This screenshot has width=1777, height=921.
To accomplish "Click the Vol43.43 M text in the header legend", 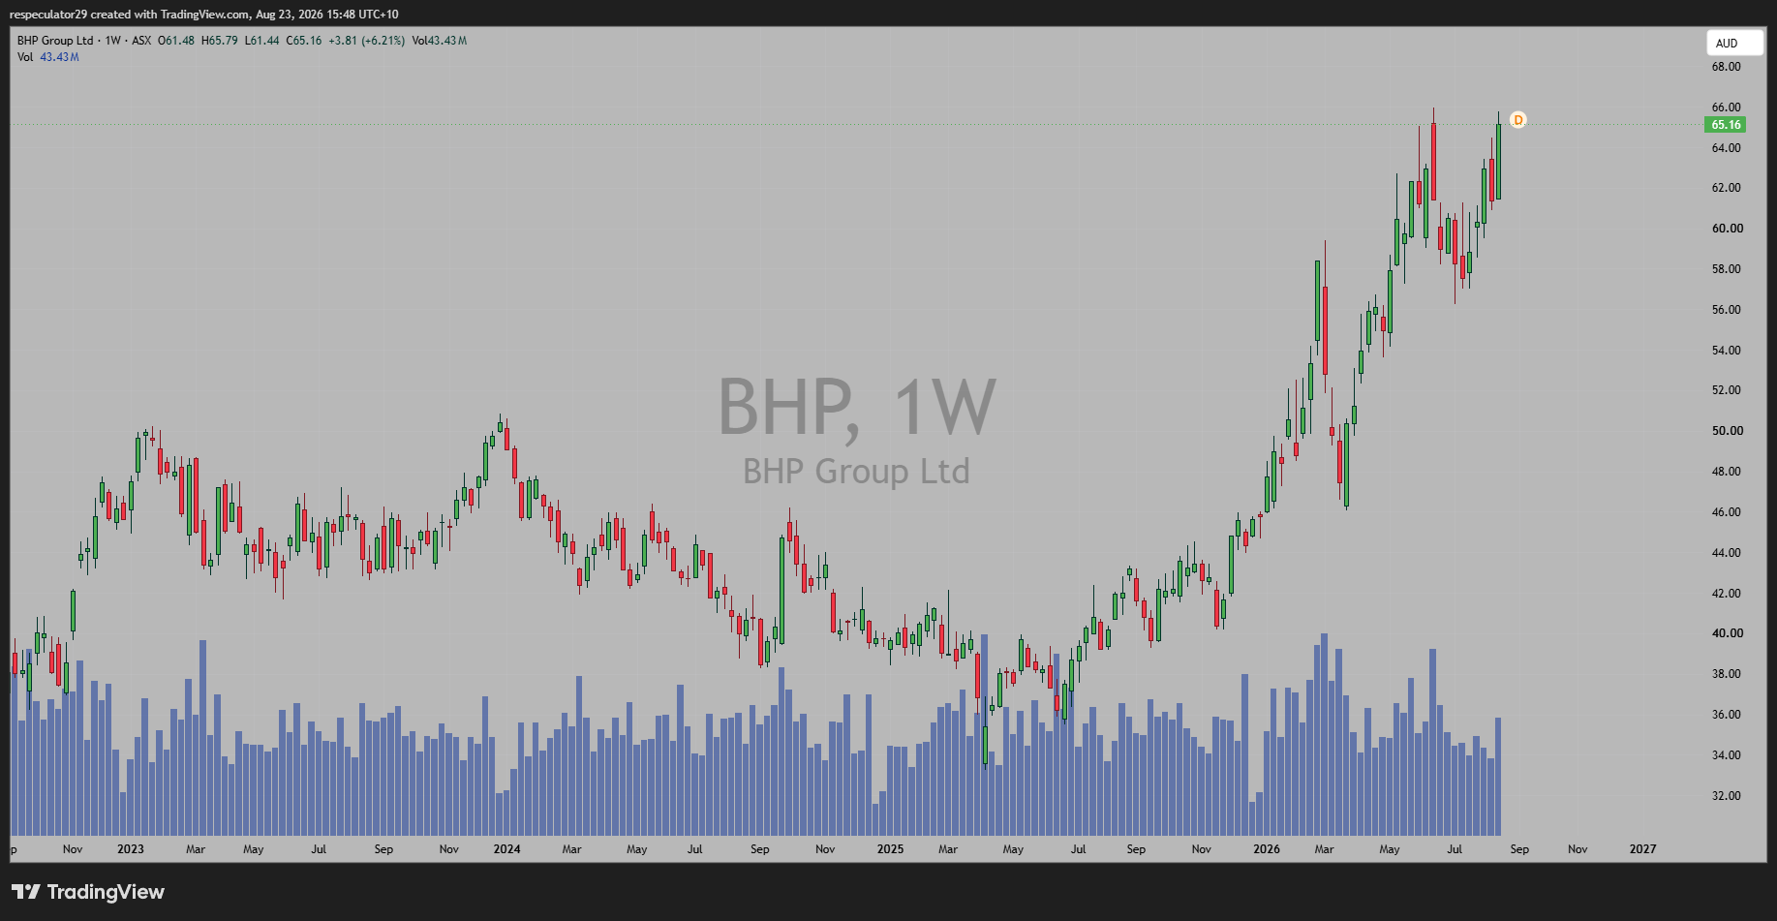I will [440, 41].
